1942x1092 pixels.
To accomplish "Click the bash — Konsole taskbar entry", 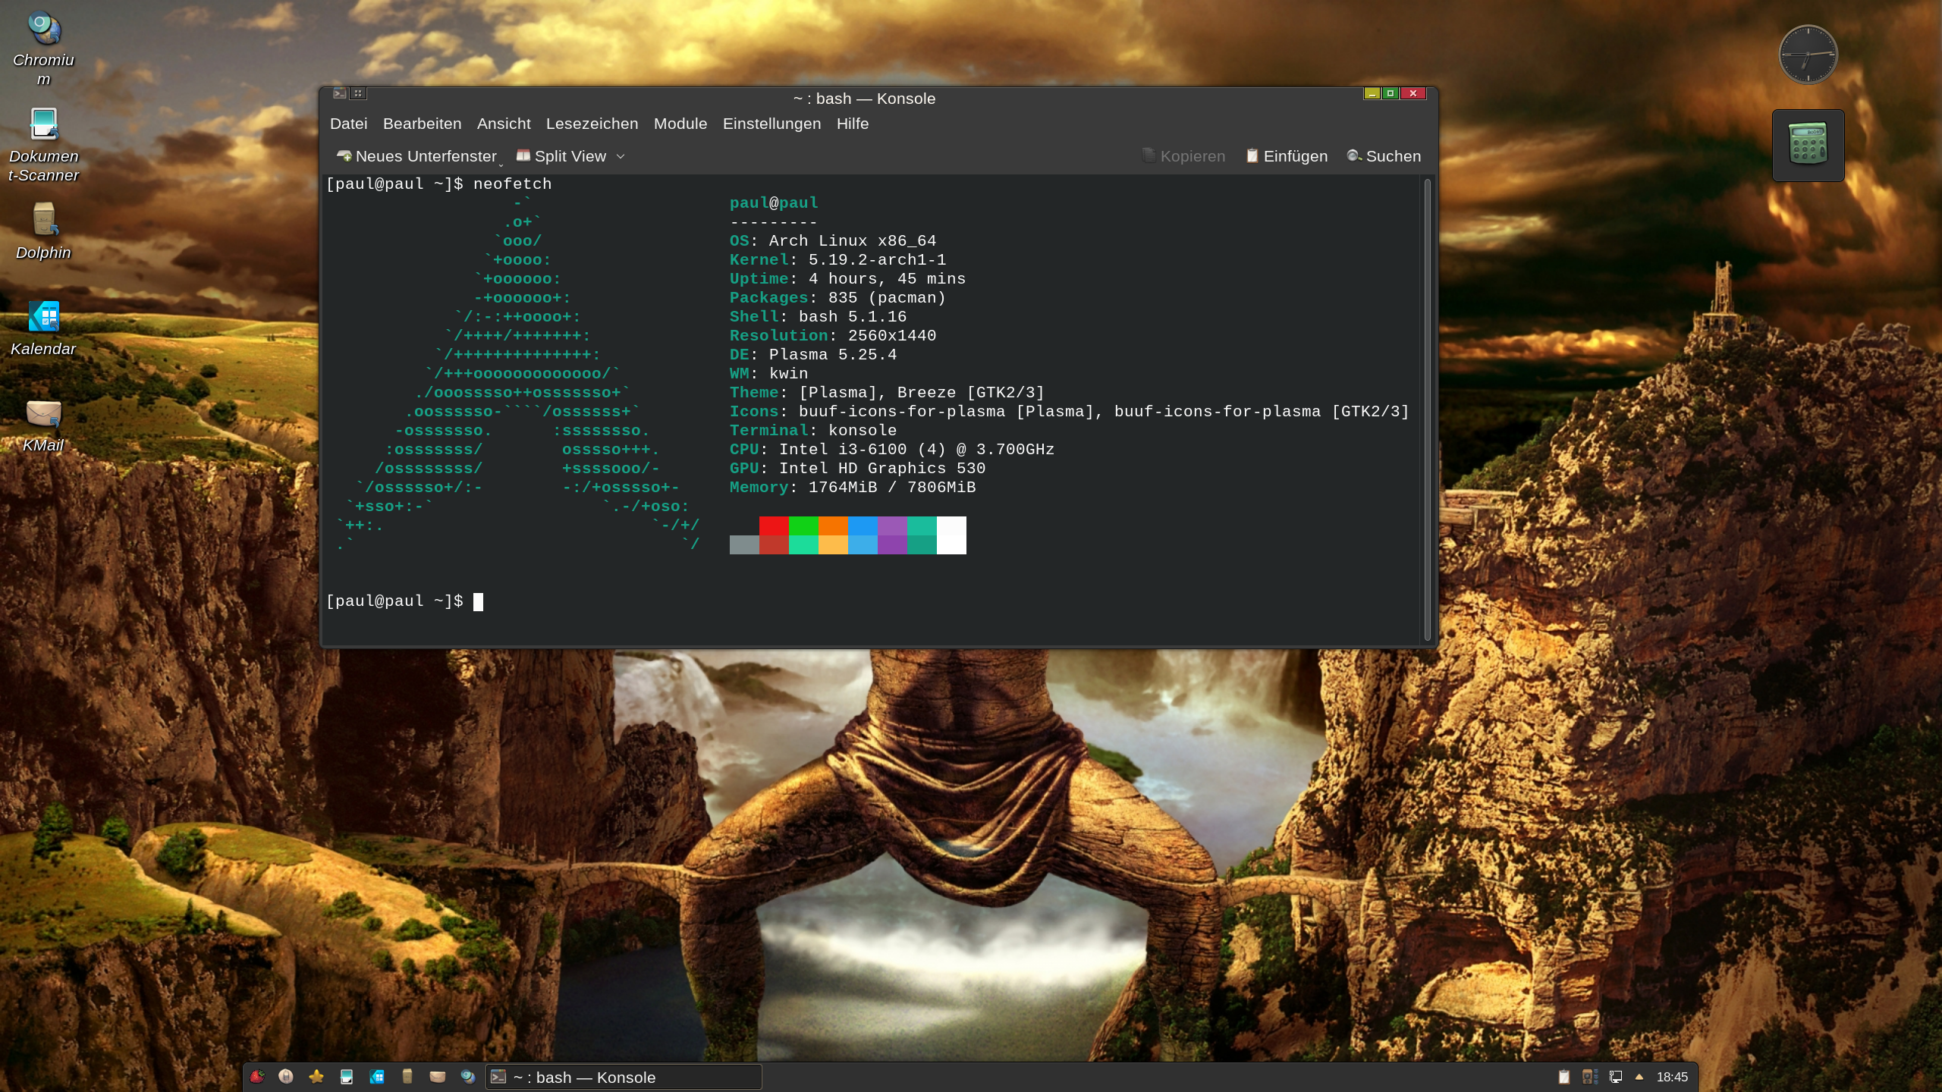I will [x=623, y=1077].
